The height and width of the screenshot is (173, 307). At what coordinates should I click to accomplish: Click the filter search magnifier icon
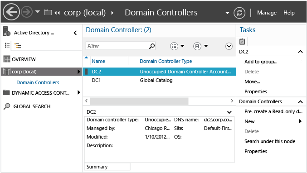point(152,46)
